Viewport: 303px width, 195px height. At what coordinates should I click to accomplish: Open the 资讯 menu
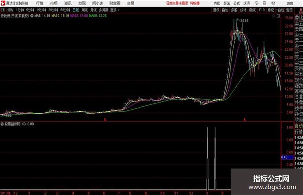tap(68, 3)
